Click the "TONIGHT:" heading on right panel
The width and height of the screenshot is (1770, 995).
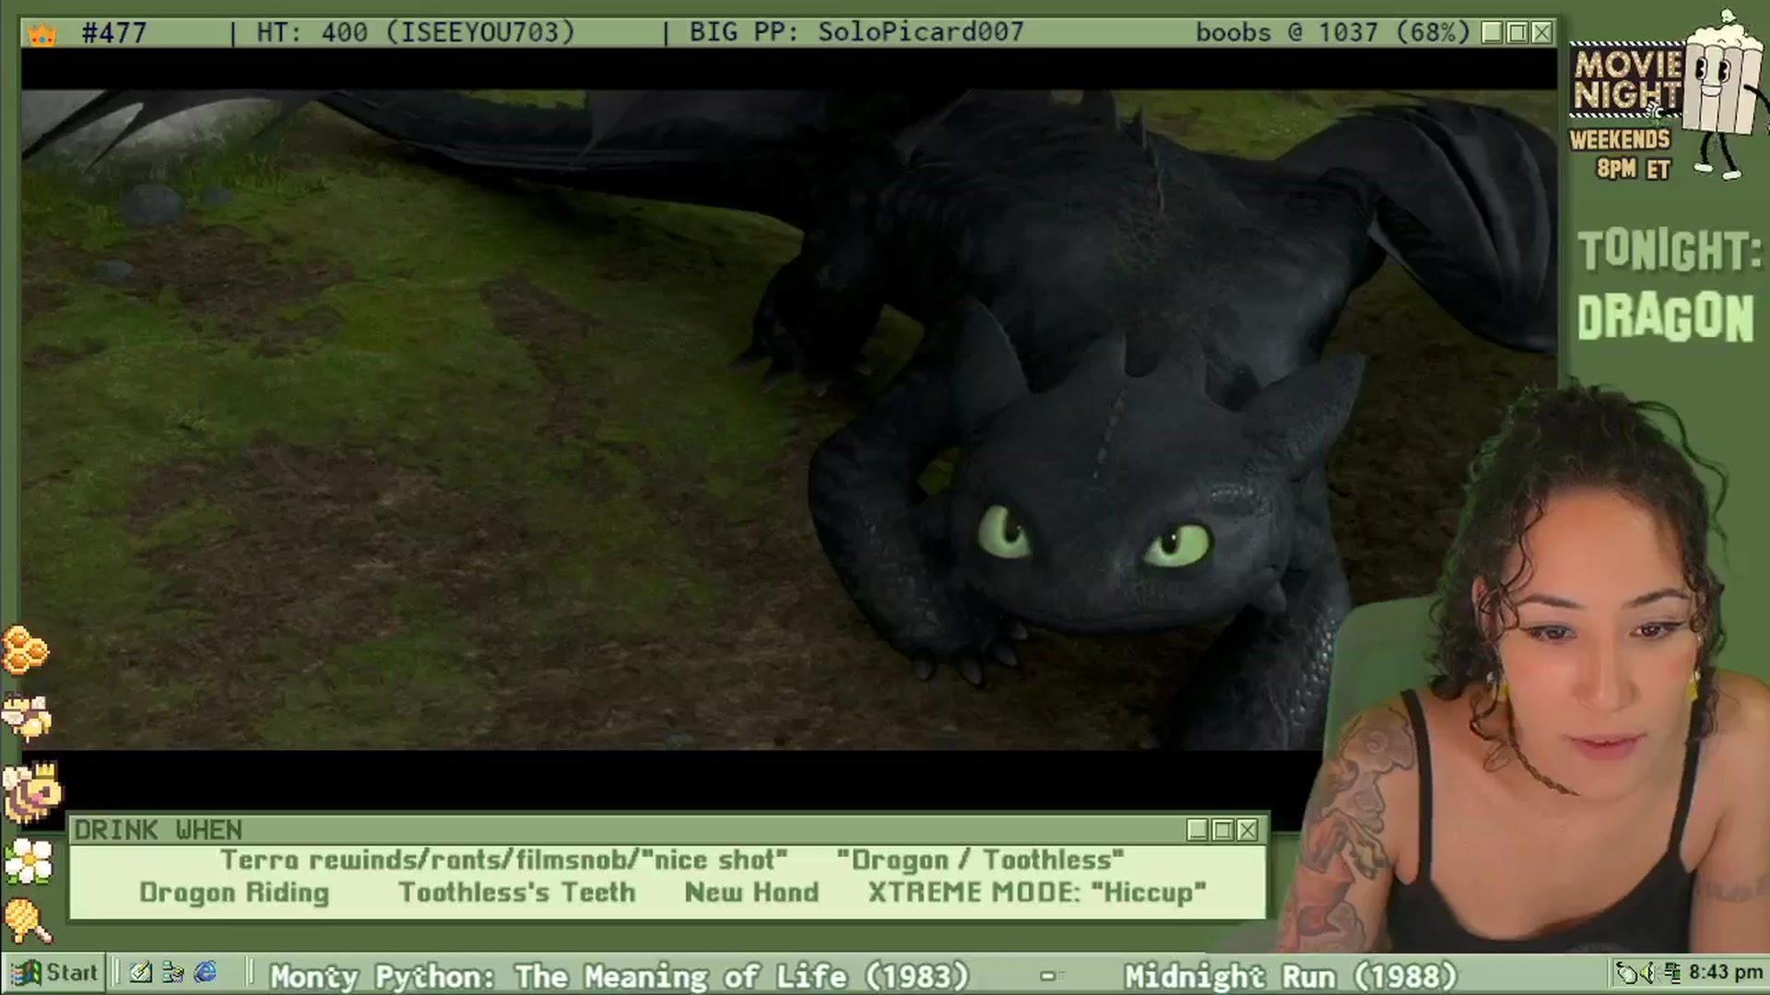(1669, 251)
